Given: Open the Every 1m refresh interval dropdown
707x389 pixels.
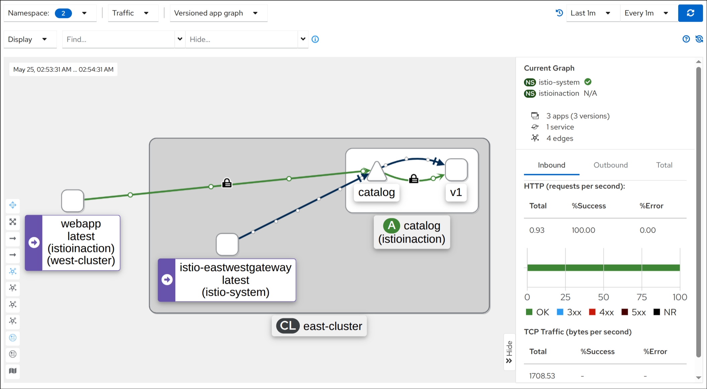Looking at the screenshot, I should pos(649,13).
